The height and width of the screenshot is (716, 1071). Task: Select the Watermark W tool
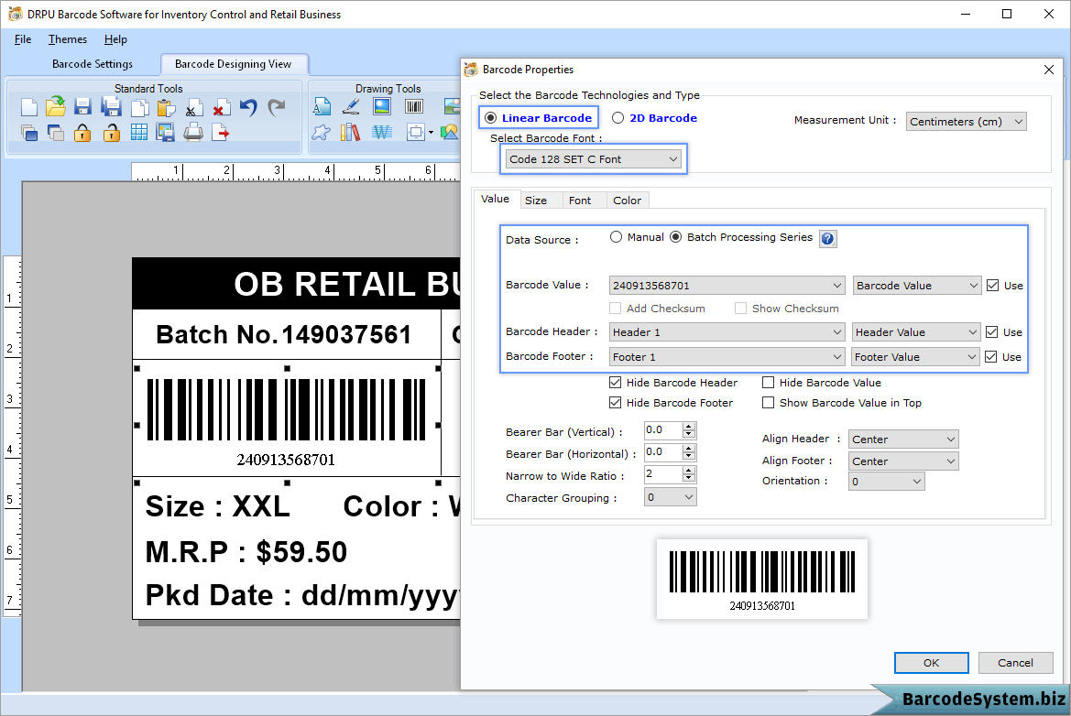coord(382,132)
